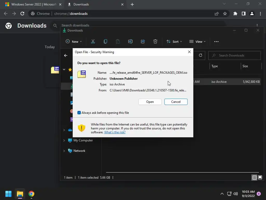Click the Chrome share page icon

pos(217,14)
